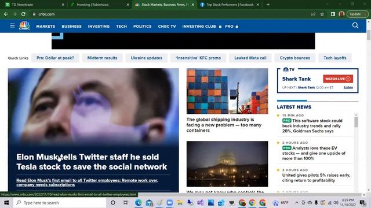
Task: Click the Latest News scrollbar thumb
Action: [356, 122]
